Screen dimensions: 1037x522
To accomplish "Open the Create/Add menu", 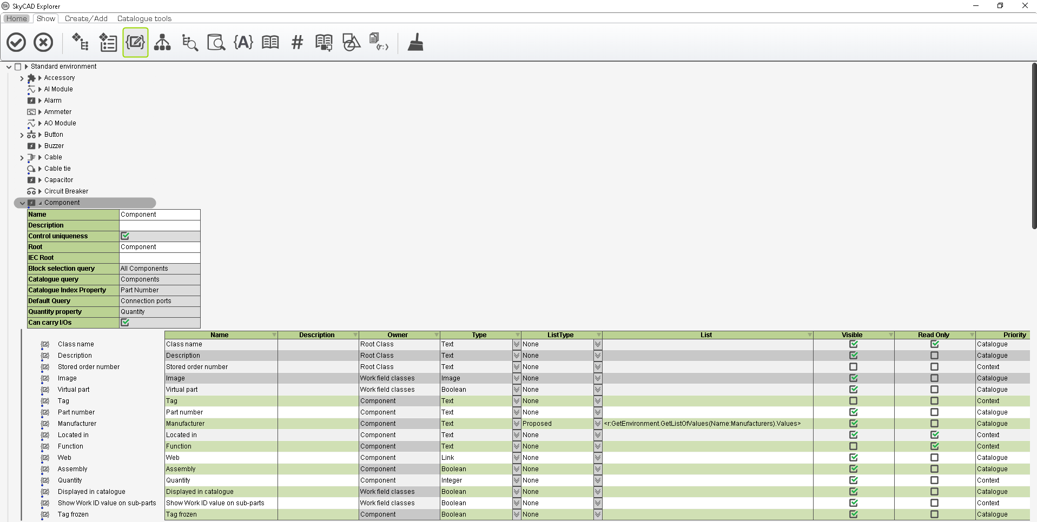I will 85,18.
